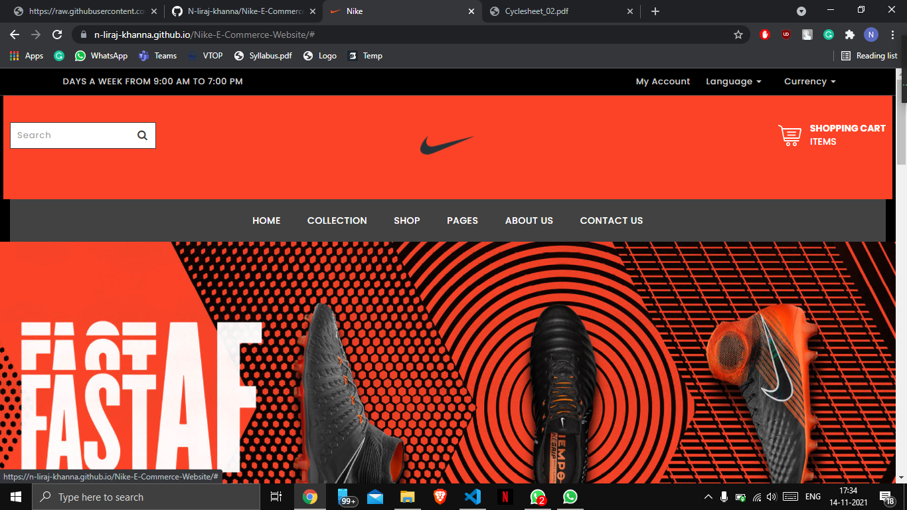Click the Nike swoosh logo
This screenshot has width=907, height=510.
[447, 145]
